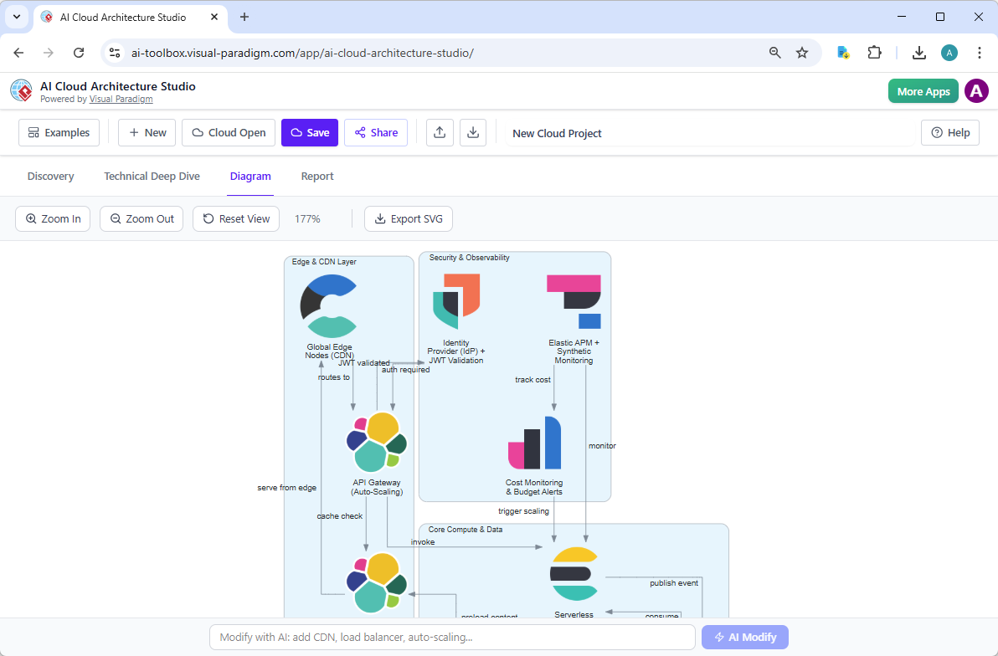This screenshot has width=998, height=656.
Task: Click the API Gateway auto-scaling node
Action: coord(375,441)
